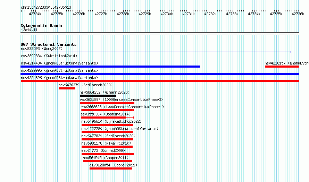Screen dimensions: 309x182
Task: Click the red bar under nsv561545
Action: [x=107, y=161]
